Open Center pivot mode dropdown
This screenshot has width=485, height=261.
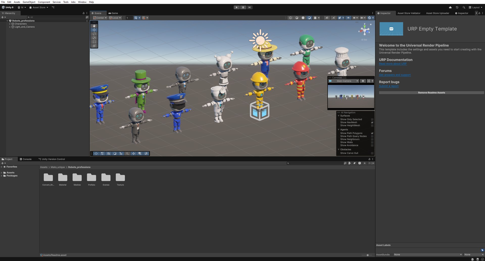(100, 18)
